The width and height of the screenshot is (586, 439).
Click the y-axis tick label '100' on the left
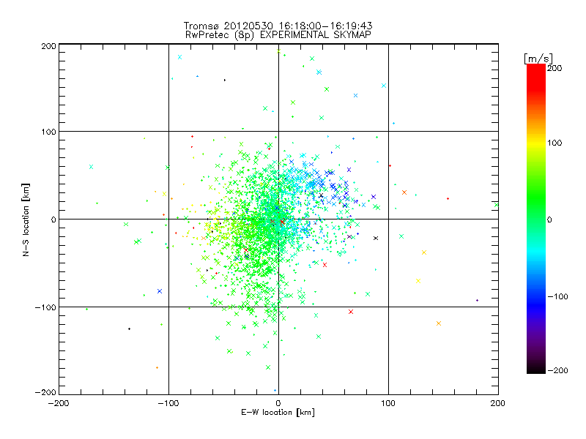click(x=48, y=132)
